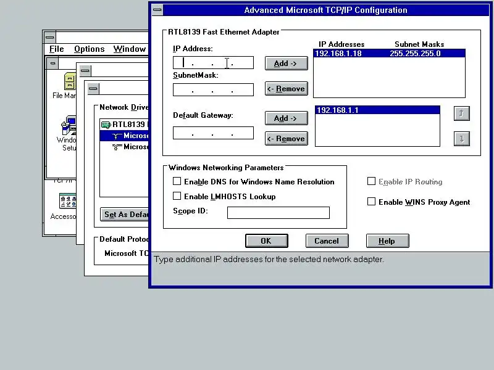494x370 pixels.
Task: Click into the SubnetMask input field
Action: click(x=213, y=89)
